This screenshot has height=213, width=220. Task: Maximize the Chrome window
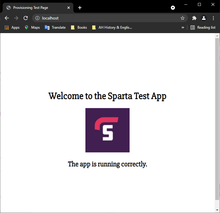[199, 4]
